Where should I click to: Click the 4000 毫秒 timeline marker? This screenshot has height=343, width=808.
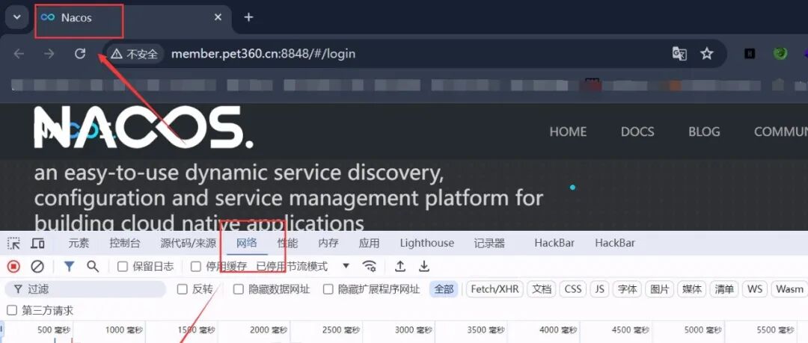tap(558, 330)
